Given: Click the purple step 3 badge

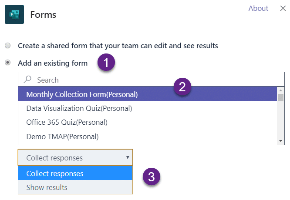Looking at the screenshot, I should (151, 177).
